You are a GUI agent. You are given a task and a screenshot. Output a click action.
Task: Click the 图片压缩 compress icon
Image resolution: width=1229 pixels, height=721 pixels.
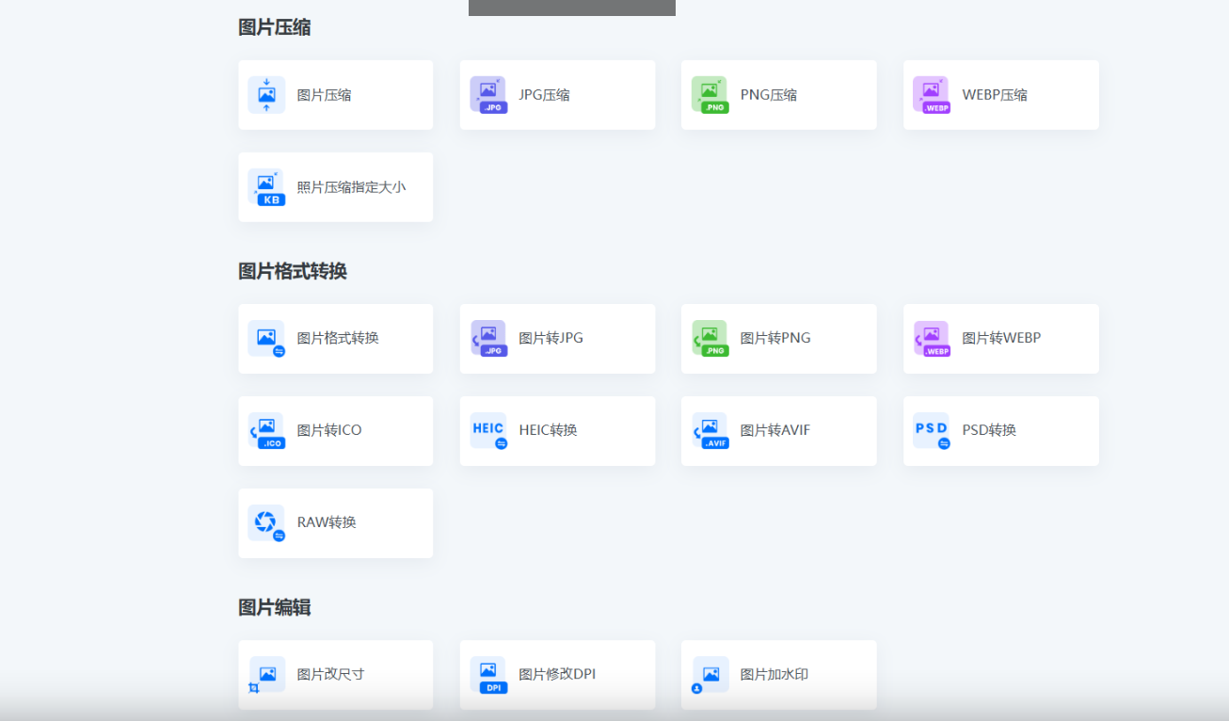(x=266, y=95)
